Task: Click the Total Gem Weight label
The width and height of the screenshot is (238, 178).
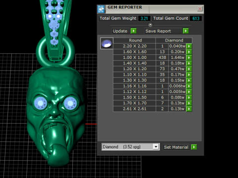Action: coord(118,18)
